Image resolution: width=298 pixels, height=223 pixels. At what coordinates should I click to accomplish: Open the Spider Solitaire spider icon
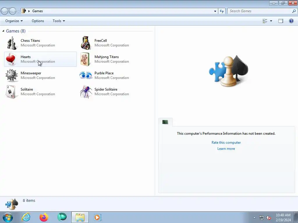coord(86,91)
